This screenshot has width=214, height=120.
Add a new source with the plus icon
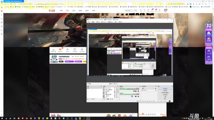[104, 99]
